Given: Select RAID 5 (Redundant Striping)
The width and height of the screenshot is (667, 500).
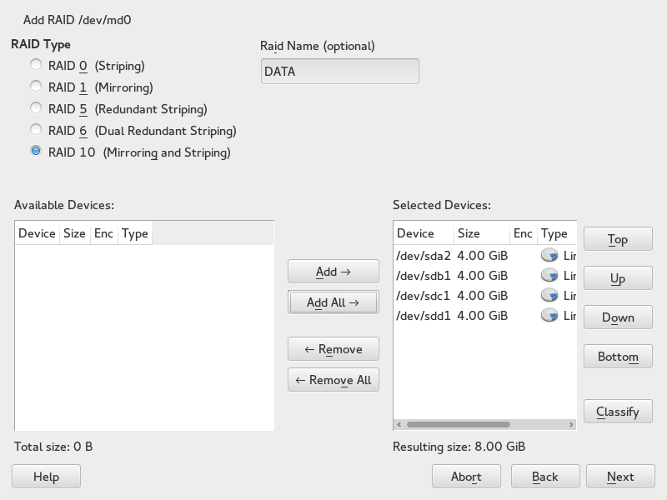Looking at the screenshot, I should point(36,108).
